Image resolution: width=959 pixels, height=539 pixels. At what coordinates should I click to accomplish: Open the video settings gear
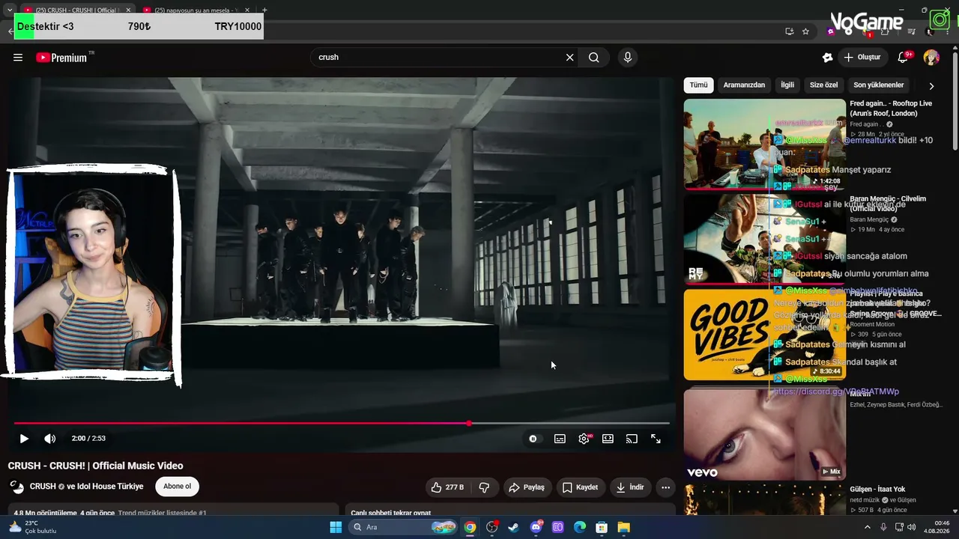tap(584, 439)
